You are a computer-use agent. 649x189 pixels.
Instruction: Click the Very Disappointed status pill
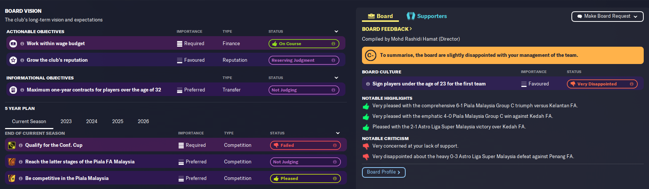(x=602, y=84)
